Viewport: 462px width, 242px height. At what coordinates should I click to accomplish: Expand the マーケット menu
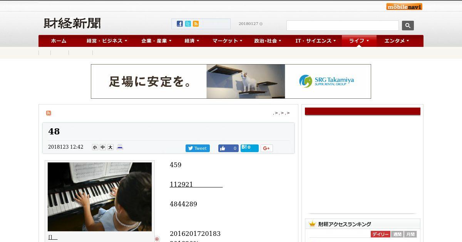click(x=228, y=41)
